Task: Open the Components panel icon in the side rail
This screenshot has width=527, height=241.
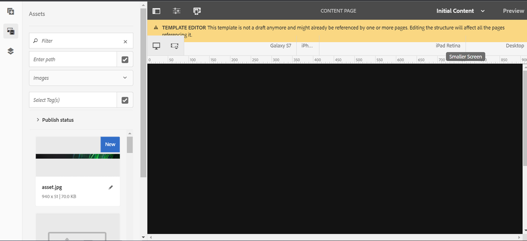Action: (x=11, y=11)
